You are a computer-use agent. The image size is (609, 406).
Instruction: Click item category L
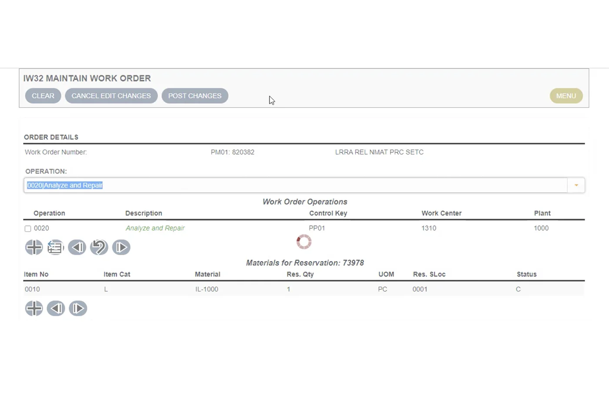pyautogui.click(x=106, y=289)
